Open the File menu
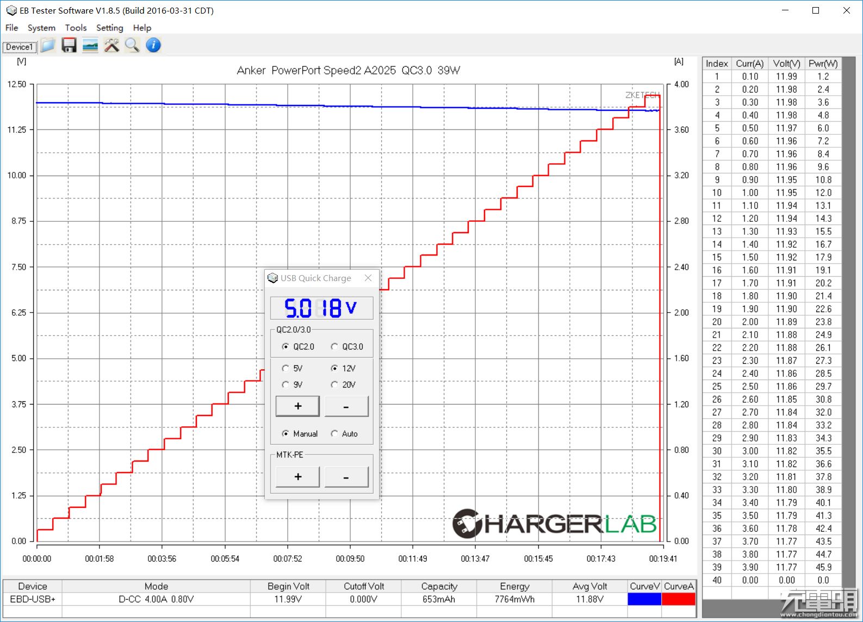Screen dimensions: 863x622 pyautogui.click(x=12, y=28)
